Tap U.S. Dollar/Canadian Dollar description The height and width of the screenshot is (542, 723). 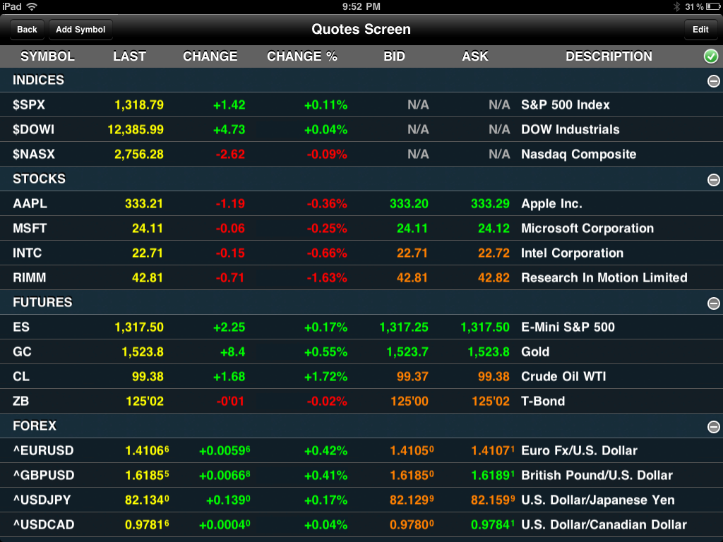[604, 524]
